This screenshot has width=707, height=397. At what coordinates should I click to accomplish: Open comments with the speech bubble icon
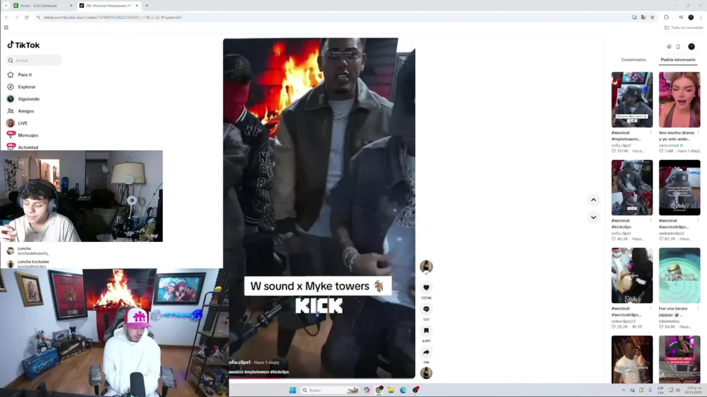click(426, 309)
